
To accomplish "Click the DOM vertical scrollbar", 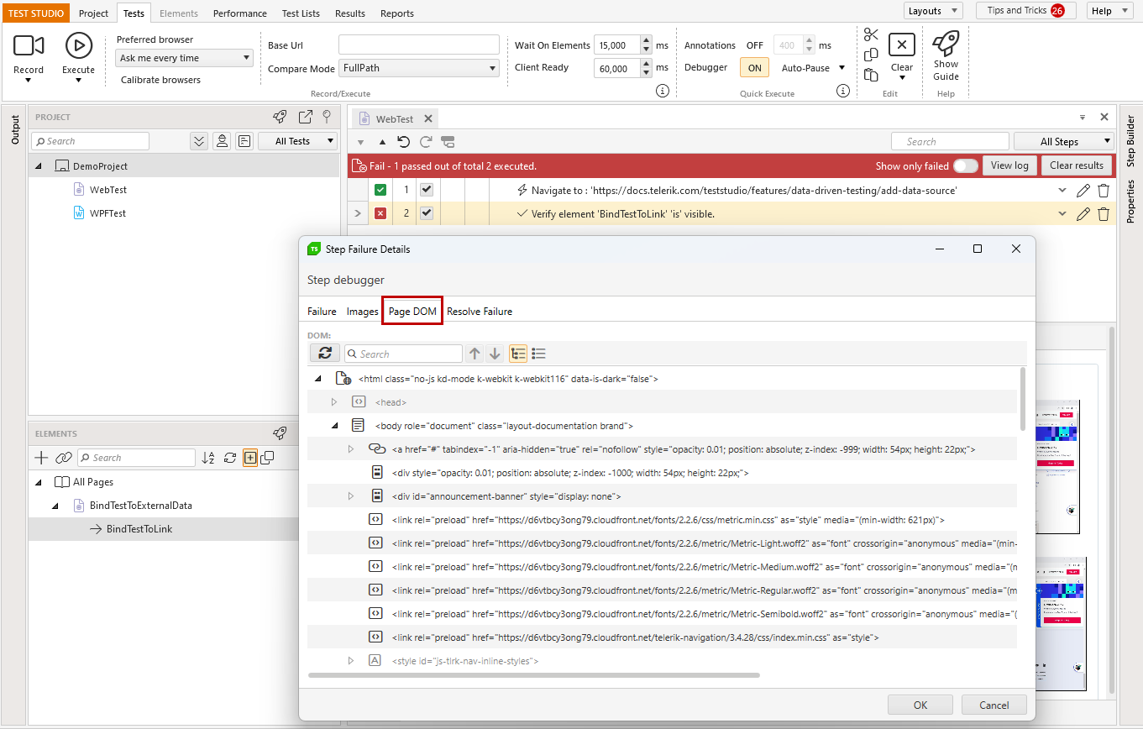I will (1023, 399).
